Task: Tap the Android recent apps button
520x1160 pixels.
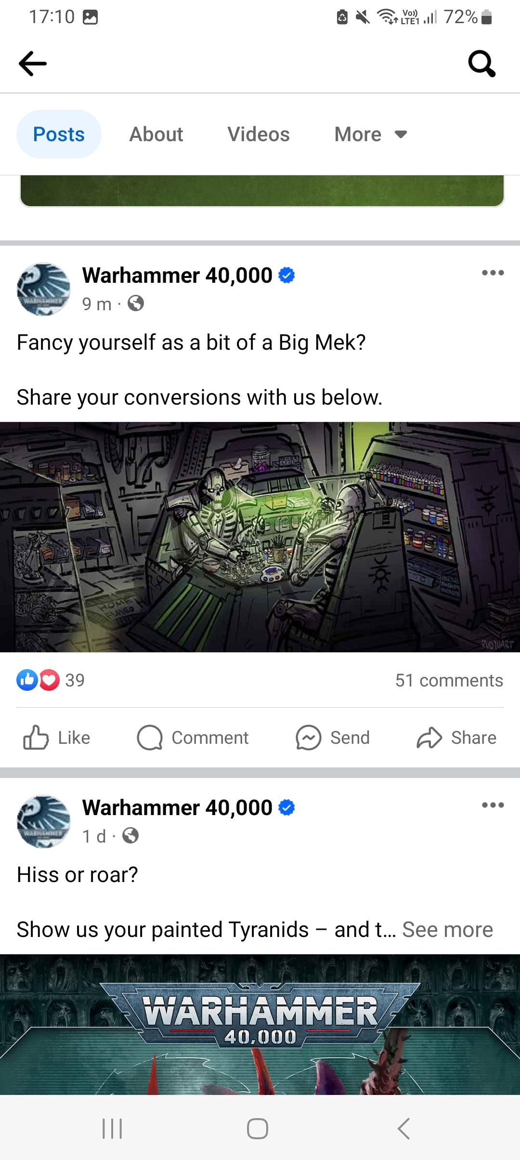Action: pyautogui.click(x=112, y=1128)
